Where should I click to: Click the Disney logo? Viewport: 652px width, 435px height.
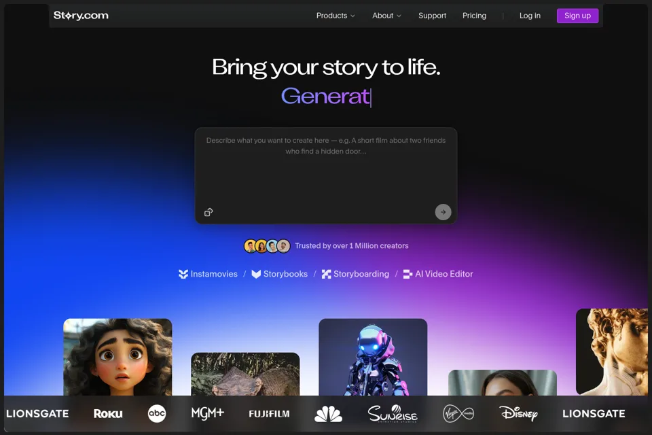click(x=518, y=413)
